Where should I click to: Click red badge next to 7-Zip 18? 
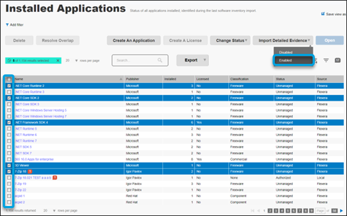tap(30, 171)
